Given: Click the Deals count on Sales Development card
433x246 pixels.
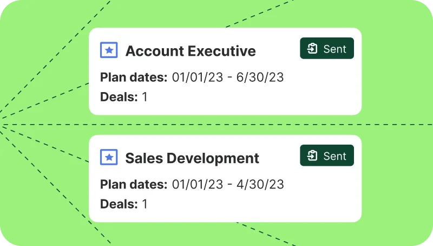Looking at the screenshot, I should pyautogui.click(x=145, y=204).
